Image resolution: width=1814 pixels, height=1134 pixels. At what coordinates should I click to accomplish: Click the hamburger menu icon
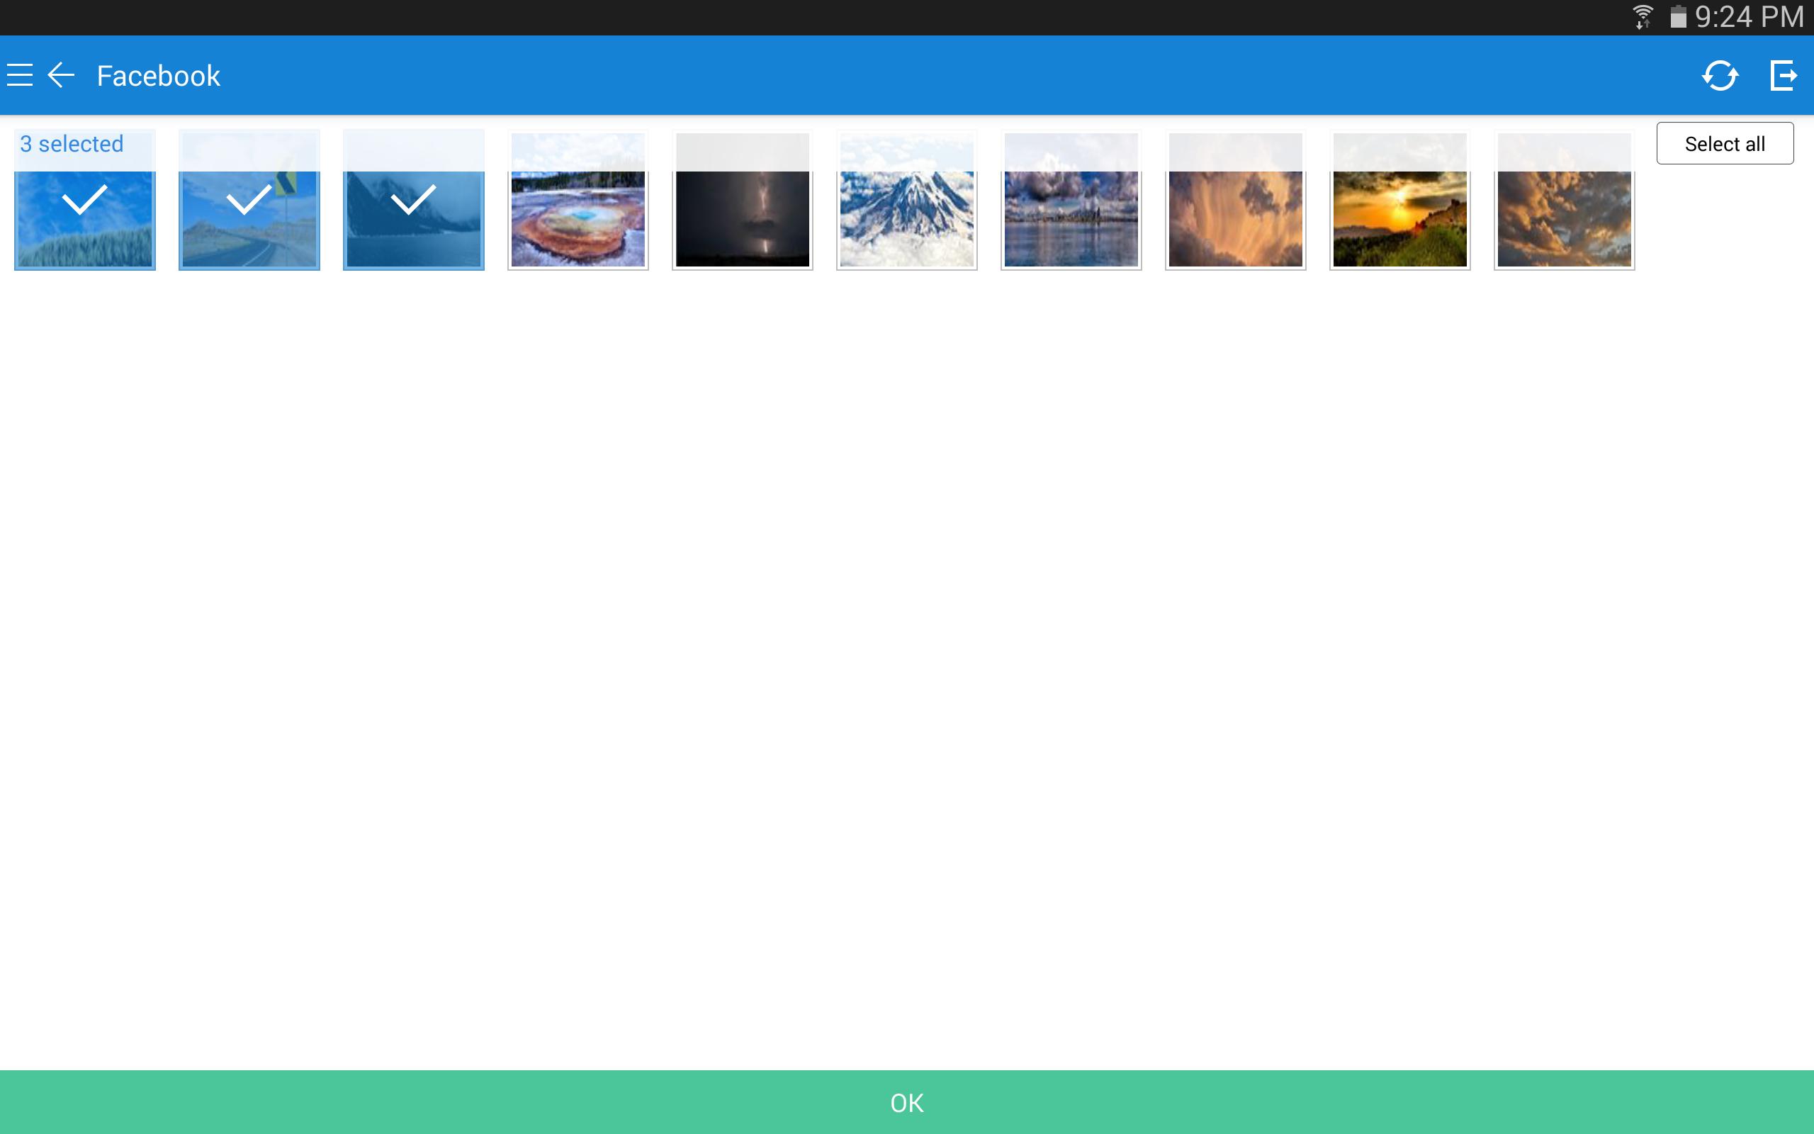tap(20, 74)
